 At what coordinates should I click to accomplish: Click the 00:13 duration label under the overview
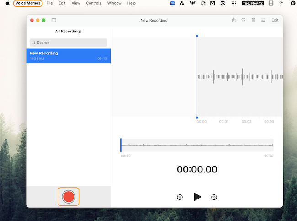(x=269, y=156)
